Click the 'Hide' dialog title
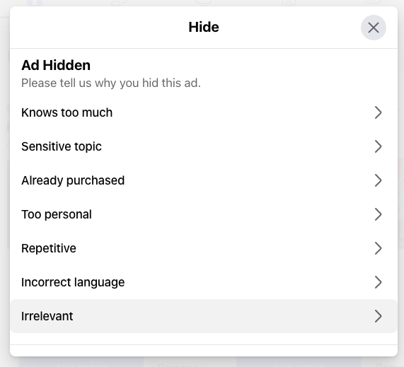This screenshot has width=404, height=367. coord(204,27)
